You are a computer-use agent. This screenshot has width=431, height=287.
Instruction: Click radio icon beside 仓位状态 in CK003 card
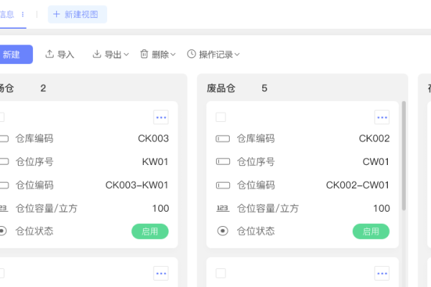coord(2,231)
